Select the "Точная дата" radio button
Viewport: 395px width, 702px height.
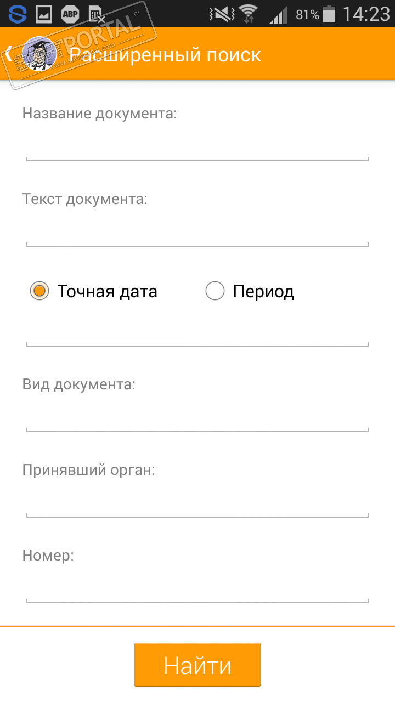[x=39, y=291]
